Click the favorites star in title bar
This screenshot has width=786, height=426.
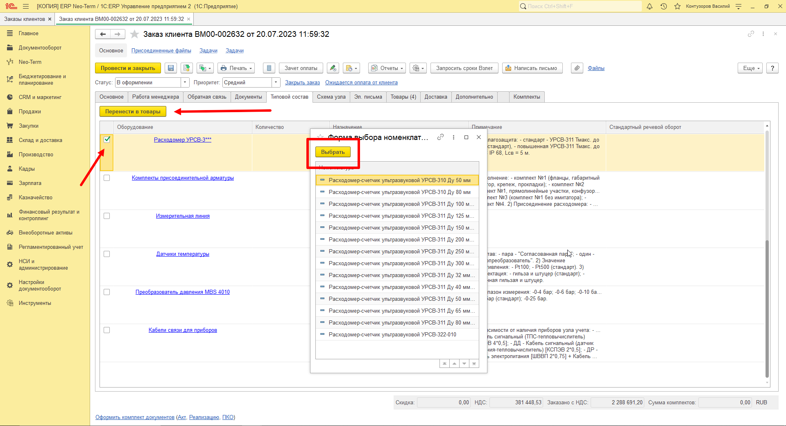(677, 6)
